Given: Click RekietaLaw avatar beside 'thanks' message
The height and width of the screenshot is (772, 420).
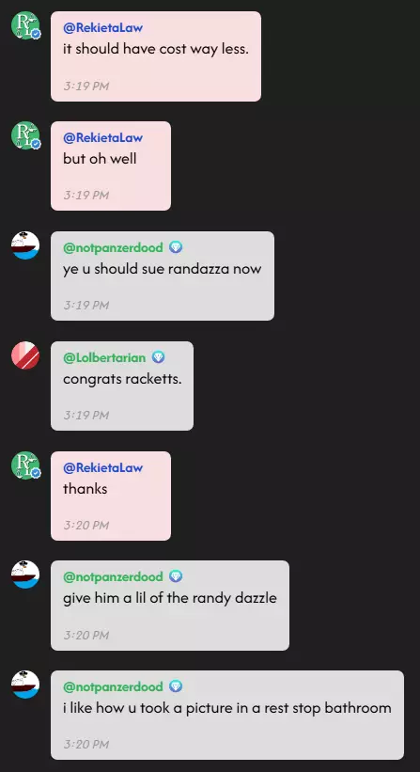Looking at the screenshot, I should tap(25, 465).
